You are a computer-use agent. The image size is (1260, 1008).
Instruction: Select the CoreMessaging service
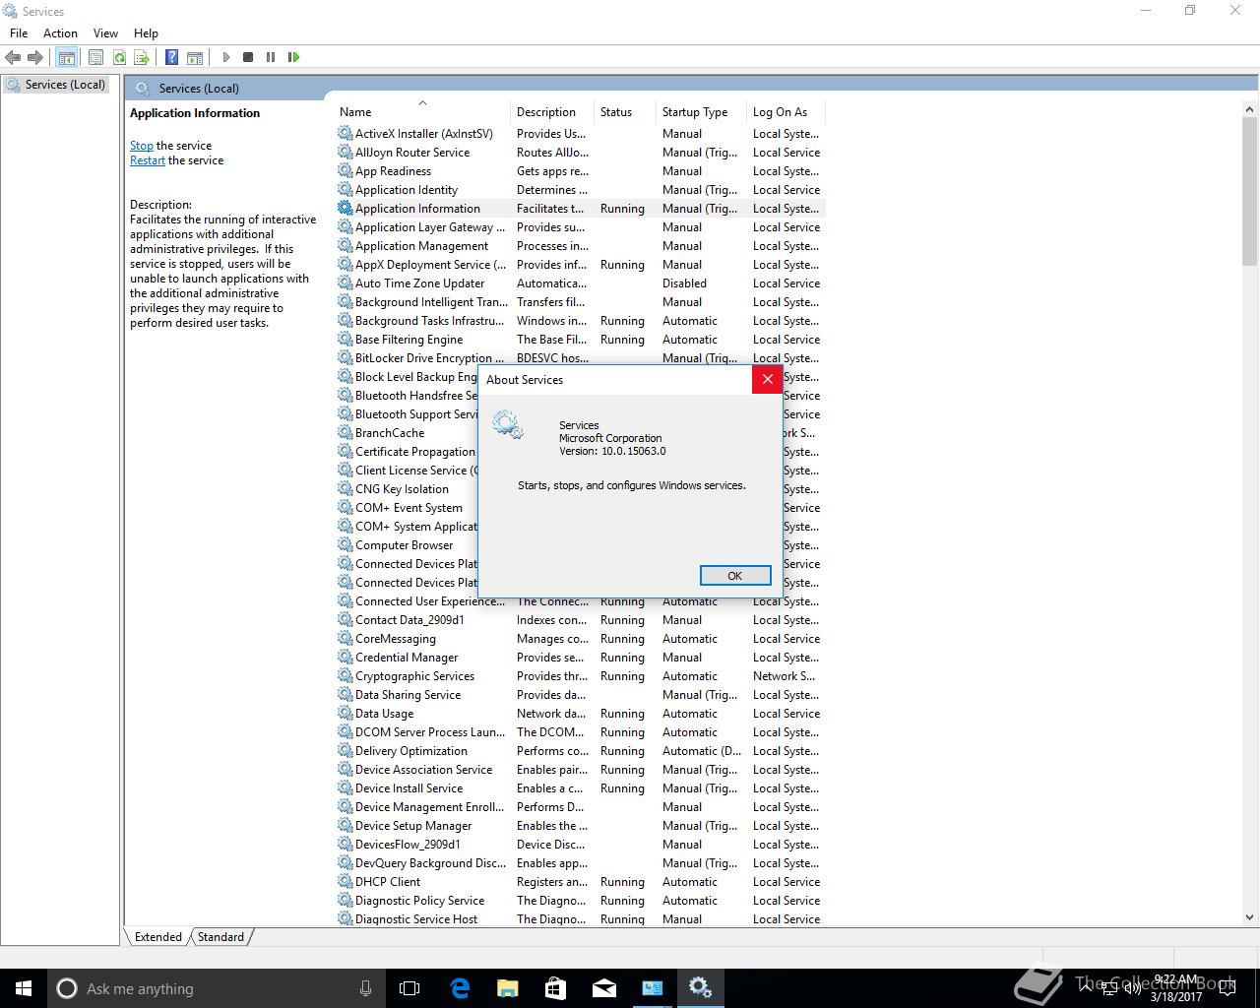click(580, 638)
